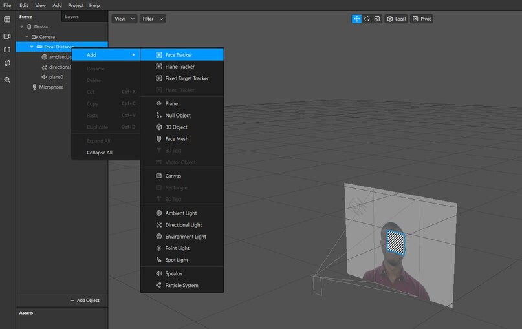
Task: Open the Filter dropdown in viewport
Action: point(153,19)
